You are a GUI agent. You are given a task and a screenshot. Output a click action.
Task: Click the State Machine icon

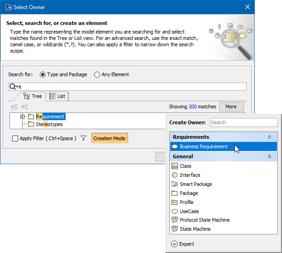tap(175, 229)
